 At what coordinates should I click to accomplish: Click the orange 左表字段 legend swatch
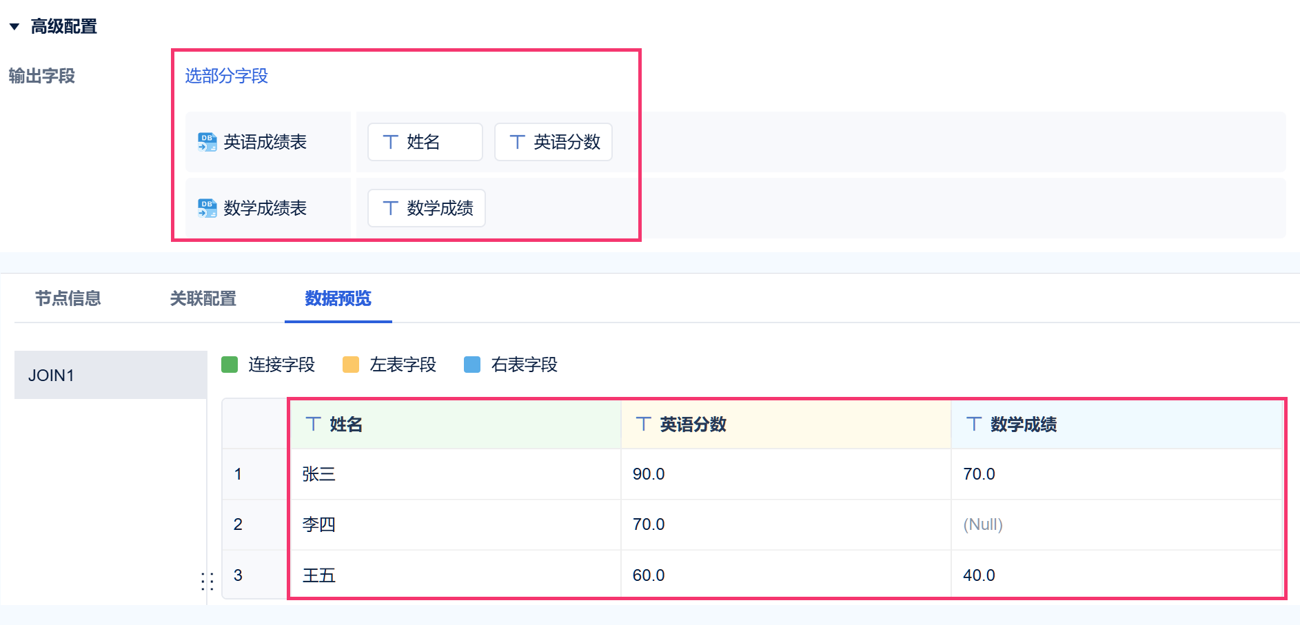pyautogui.click(x=351, y=365)
